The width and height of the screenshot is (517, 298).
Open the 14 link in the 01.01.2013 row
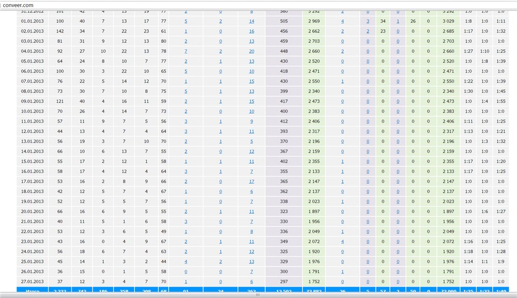252,21
